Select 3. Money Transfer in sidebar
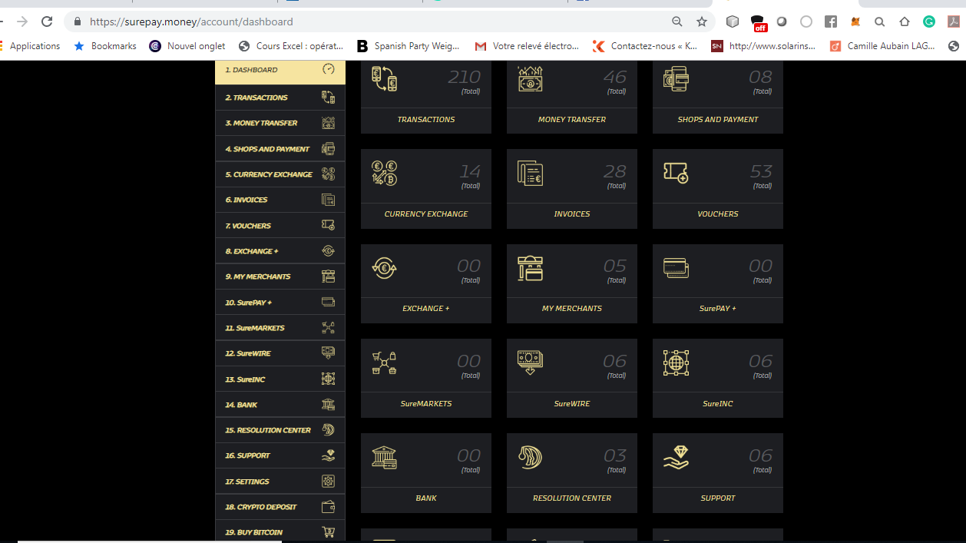966x543 pixels. (280, 123)
